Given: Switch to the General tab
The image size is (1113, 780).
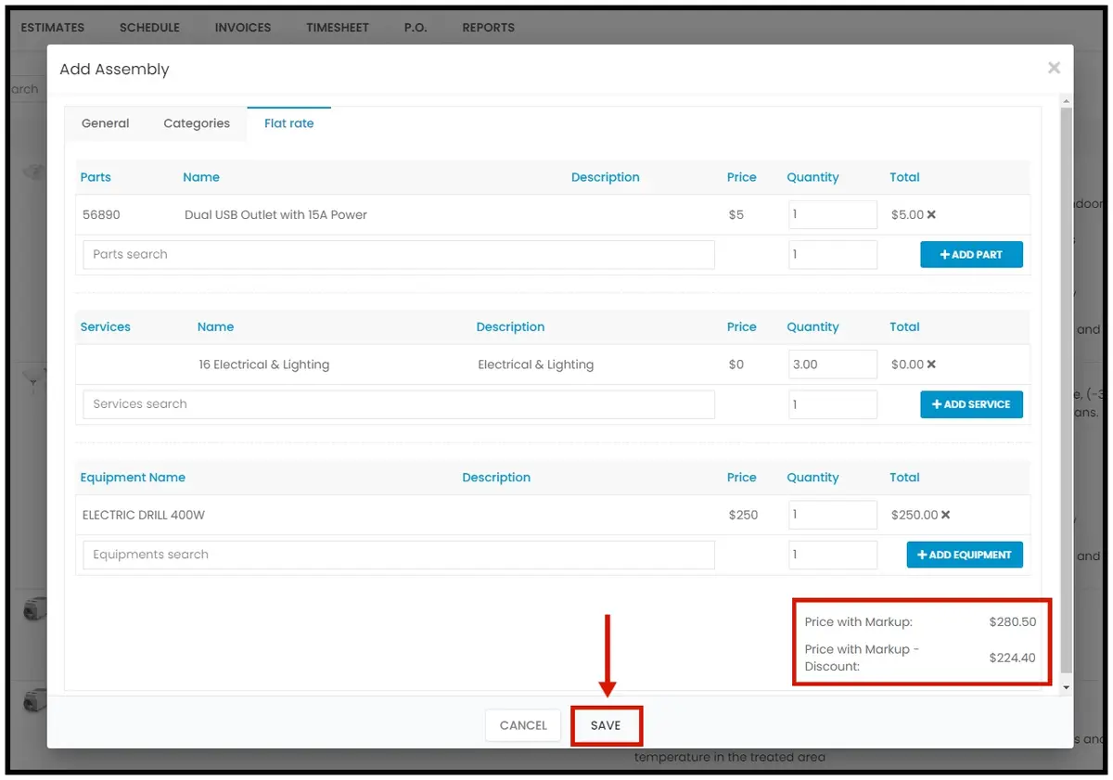Looking at the screenshot, I should (x=106, y=123).
